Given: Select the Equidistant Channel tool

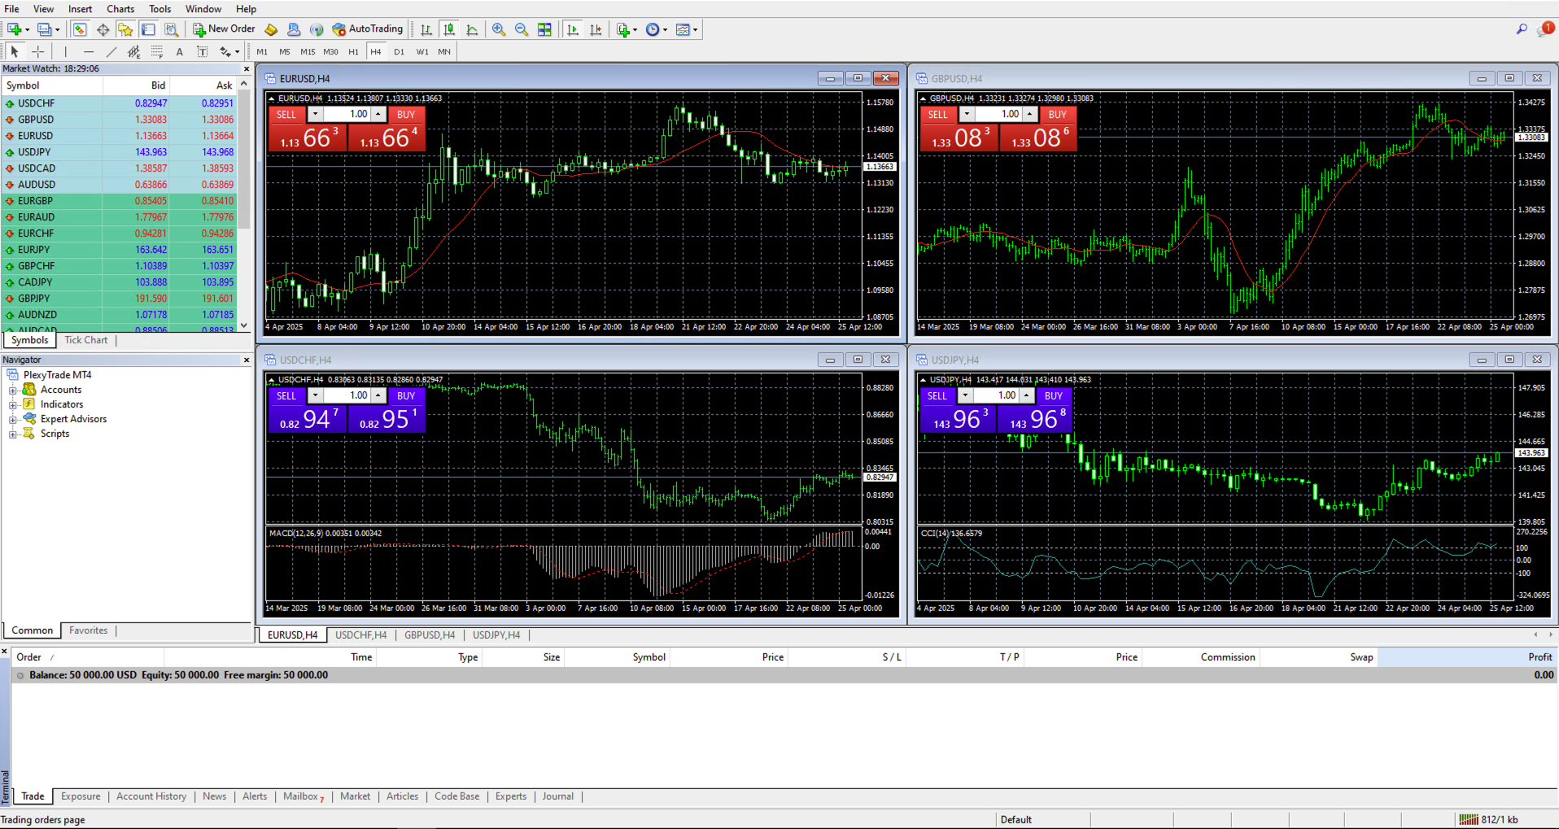Looking at the screenshot, I should point(134,51).
